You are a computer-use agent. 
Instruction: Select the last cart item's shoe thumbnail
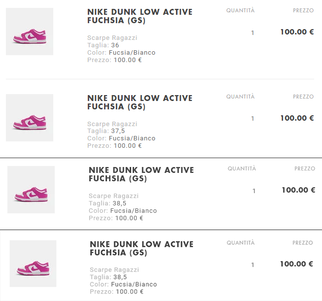pyautogui.click(x=33, y=264)
